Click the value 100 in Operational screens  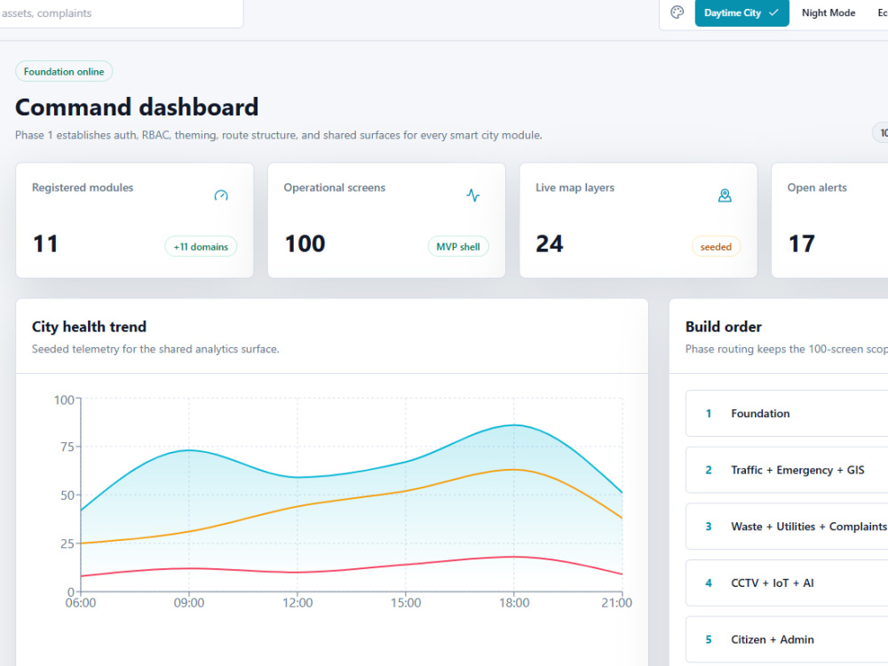(x=305, y=243)
